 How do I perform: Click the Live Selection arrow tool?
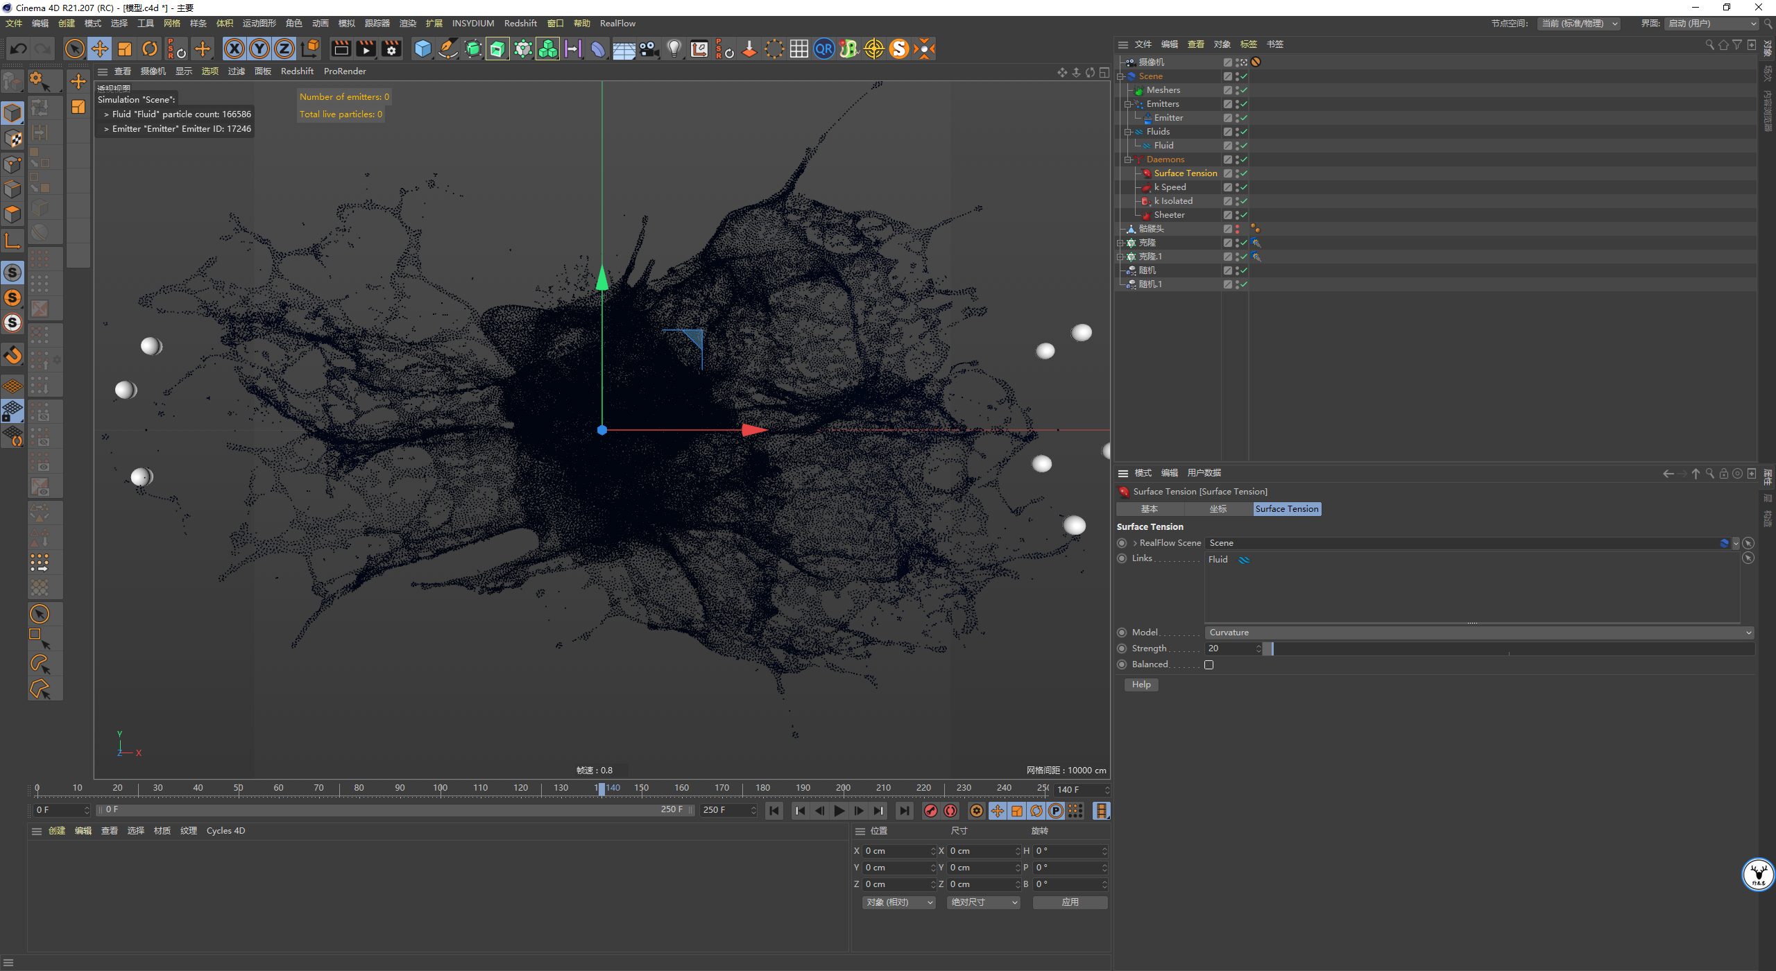point(74,49)
